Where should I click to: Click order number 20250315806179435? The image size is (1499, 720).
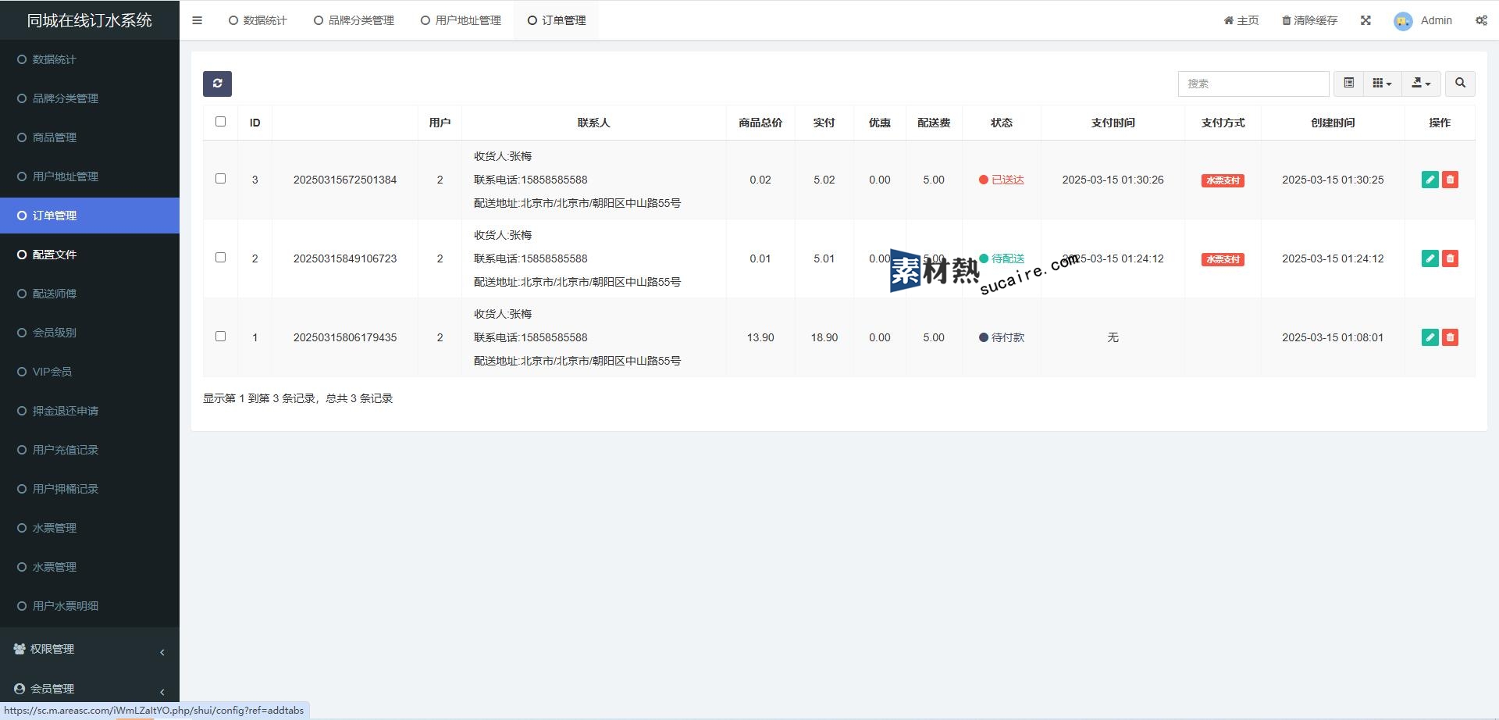pos(345,337)
